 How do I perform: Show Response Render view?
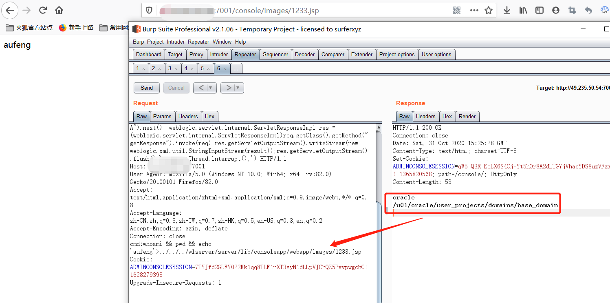467,116
